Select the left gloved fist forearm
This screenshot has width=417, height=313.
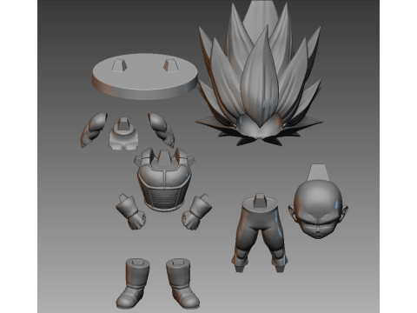point(131,212)
